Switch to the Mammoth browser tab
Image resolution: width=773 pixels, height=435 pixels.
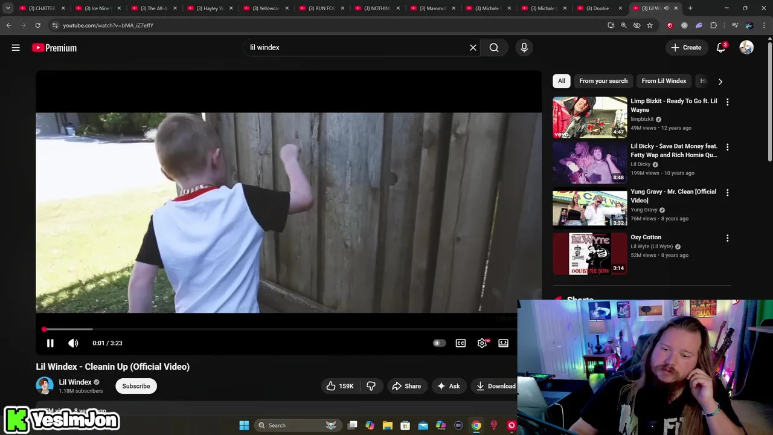pyautogui.click(x=432, y=8)
